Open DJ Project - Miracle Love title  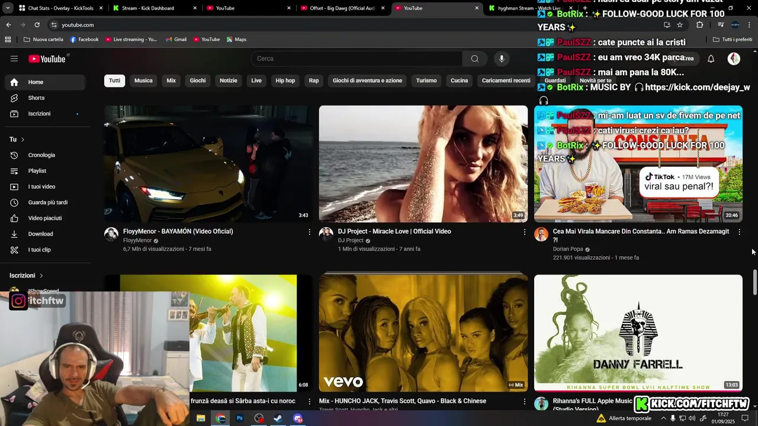(394, 231)
